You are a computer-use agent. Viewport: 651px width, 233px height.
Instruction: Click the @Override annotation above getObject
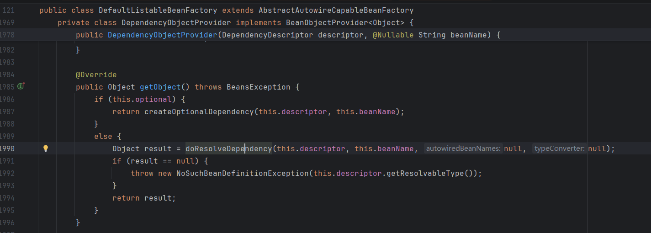coord(96,74)
